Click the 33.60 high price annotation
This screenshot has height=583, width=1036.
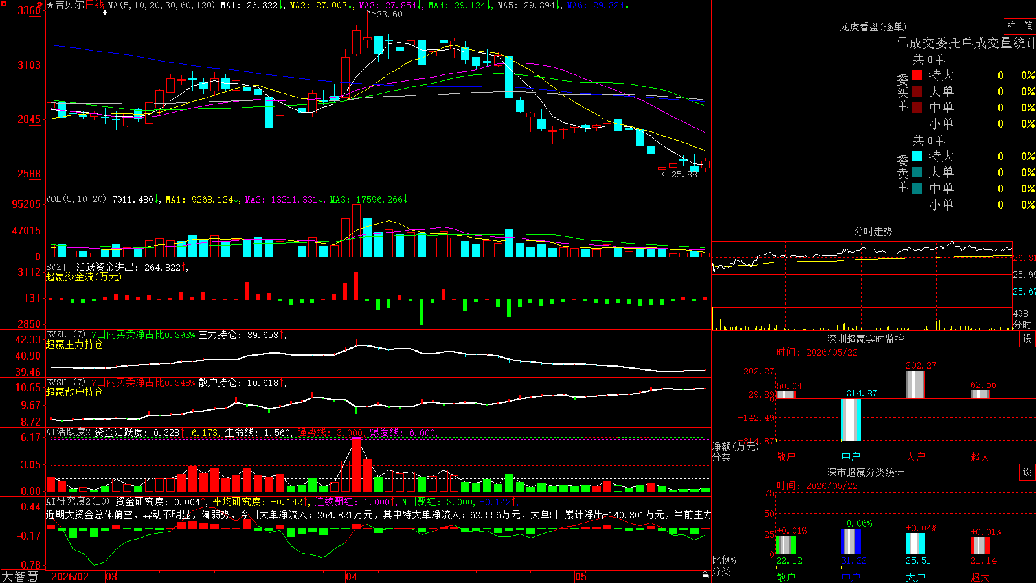390,14
